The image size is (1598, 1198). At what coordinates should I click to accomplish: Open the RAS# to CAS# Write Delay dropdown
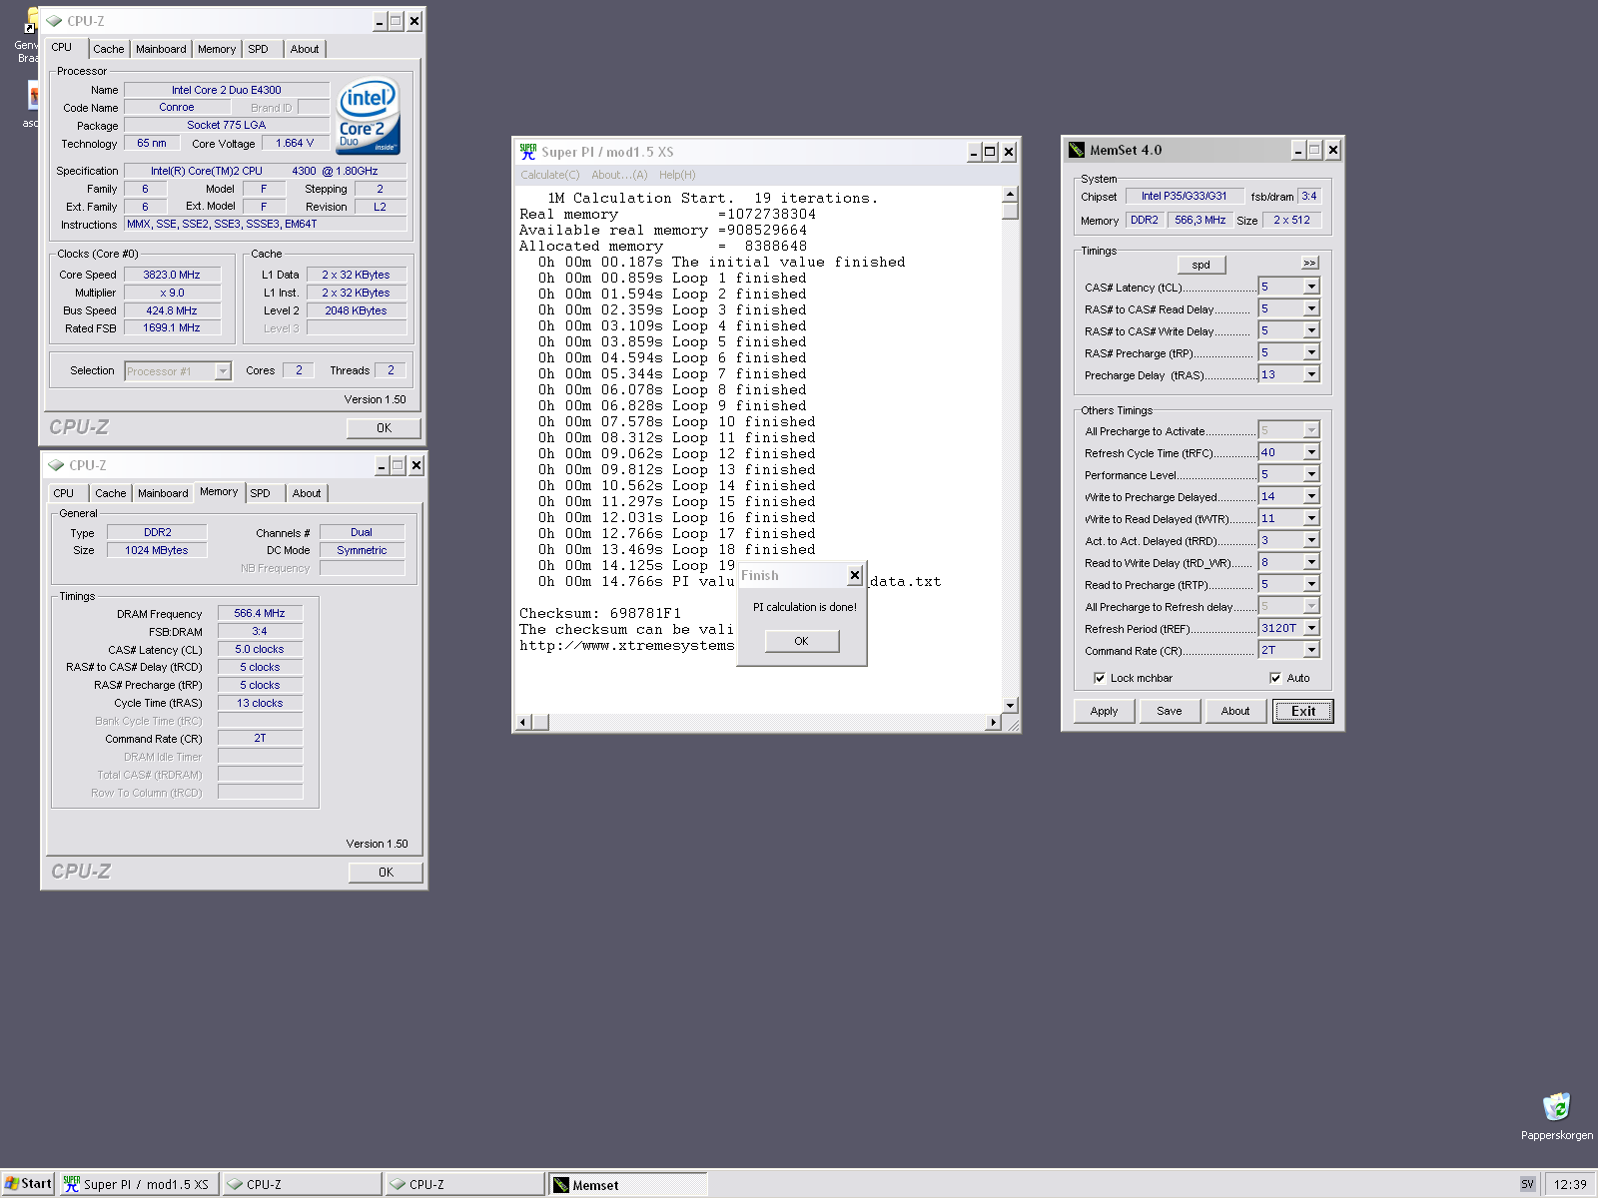(1311, 330)
